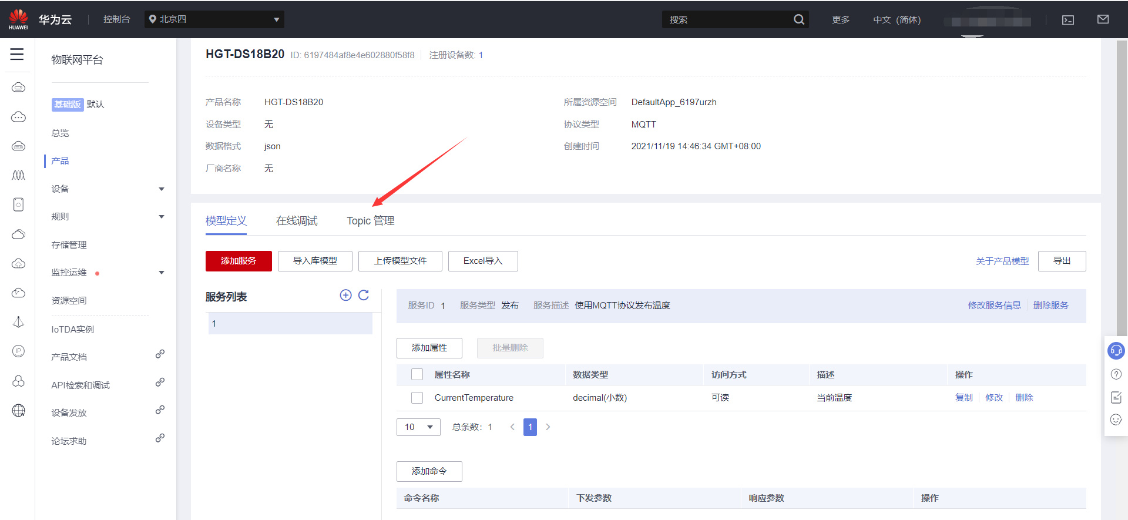Click the red 添加服务 button
1128x520 pixels.
239,261
